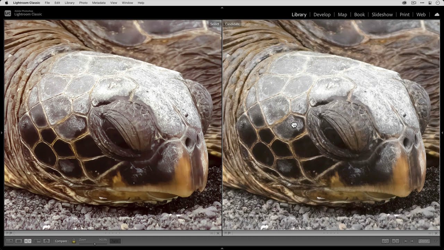Open the Library module
Viewport: 444px width, 250px height.
click(x=299, y=15)
